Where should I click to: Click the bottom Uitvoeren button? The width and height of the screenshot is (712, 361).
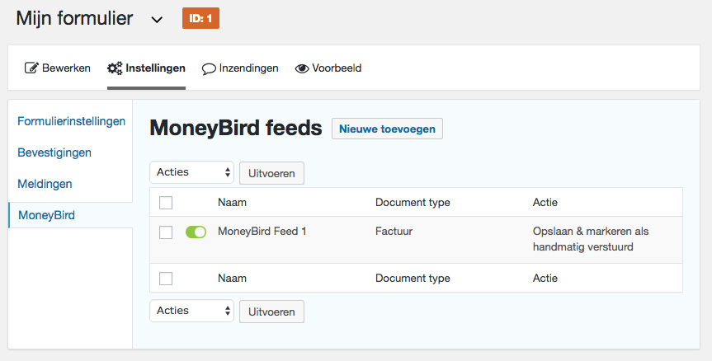pos(271,312)
